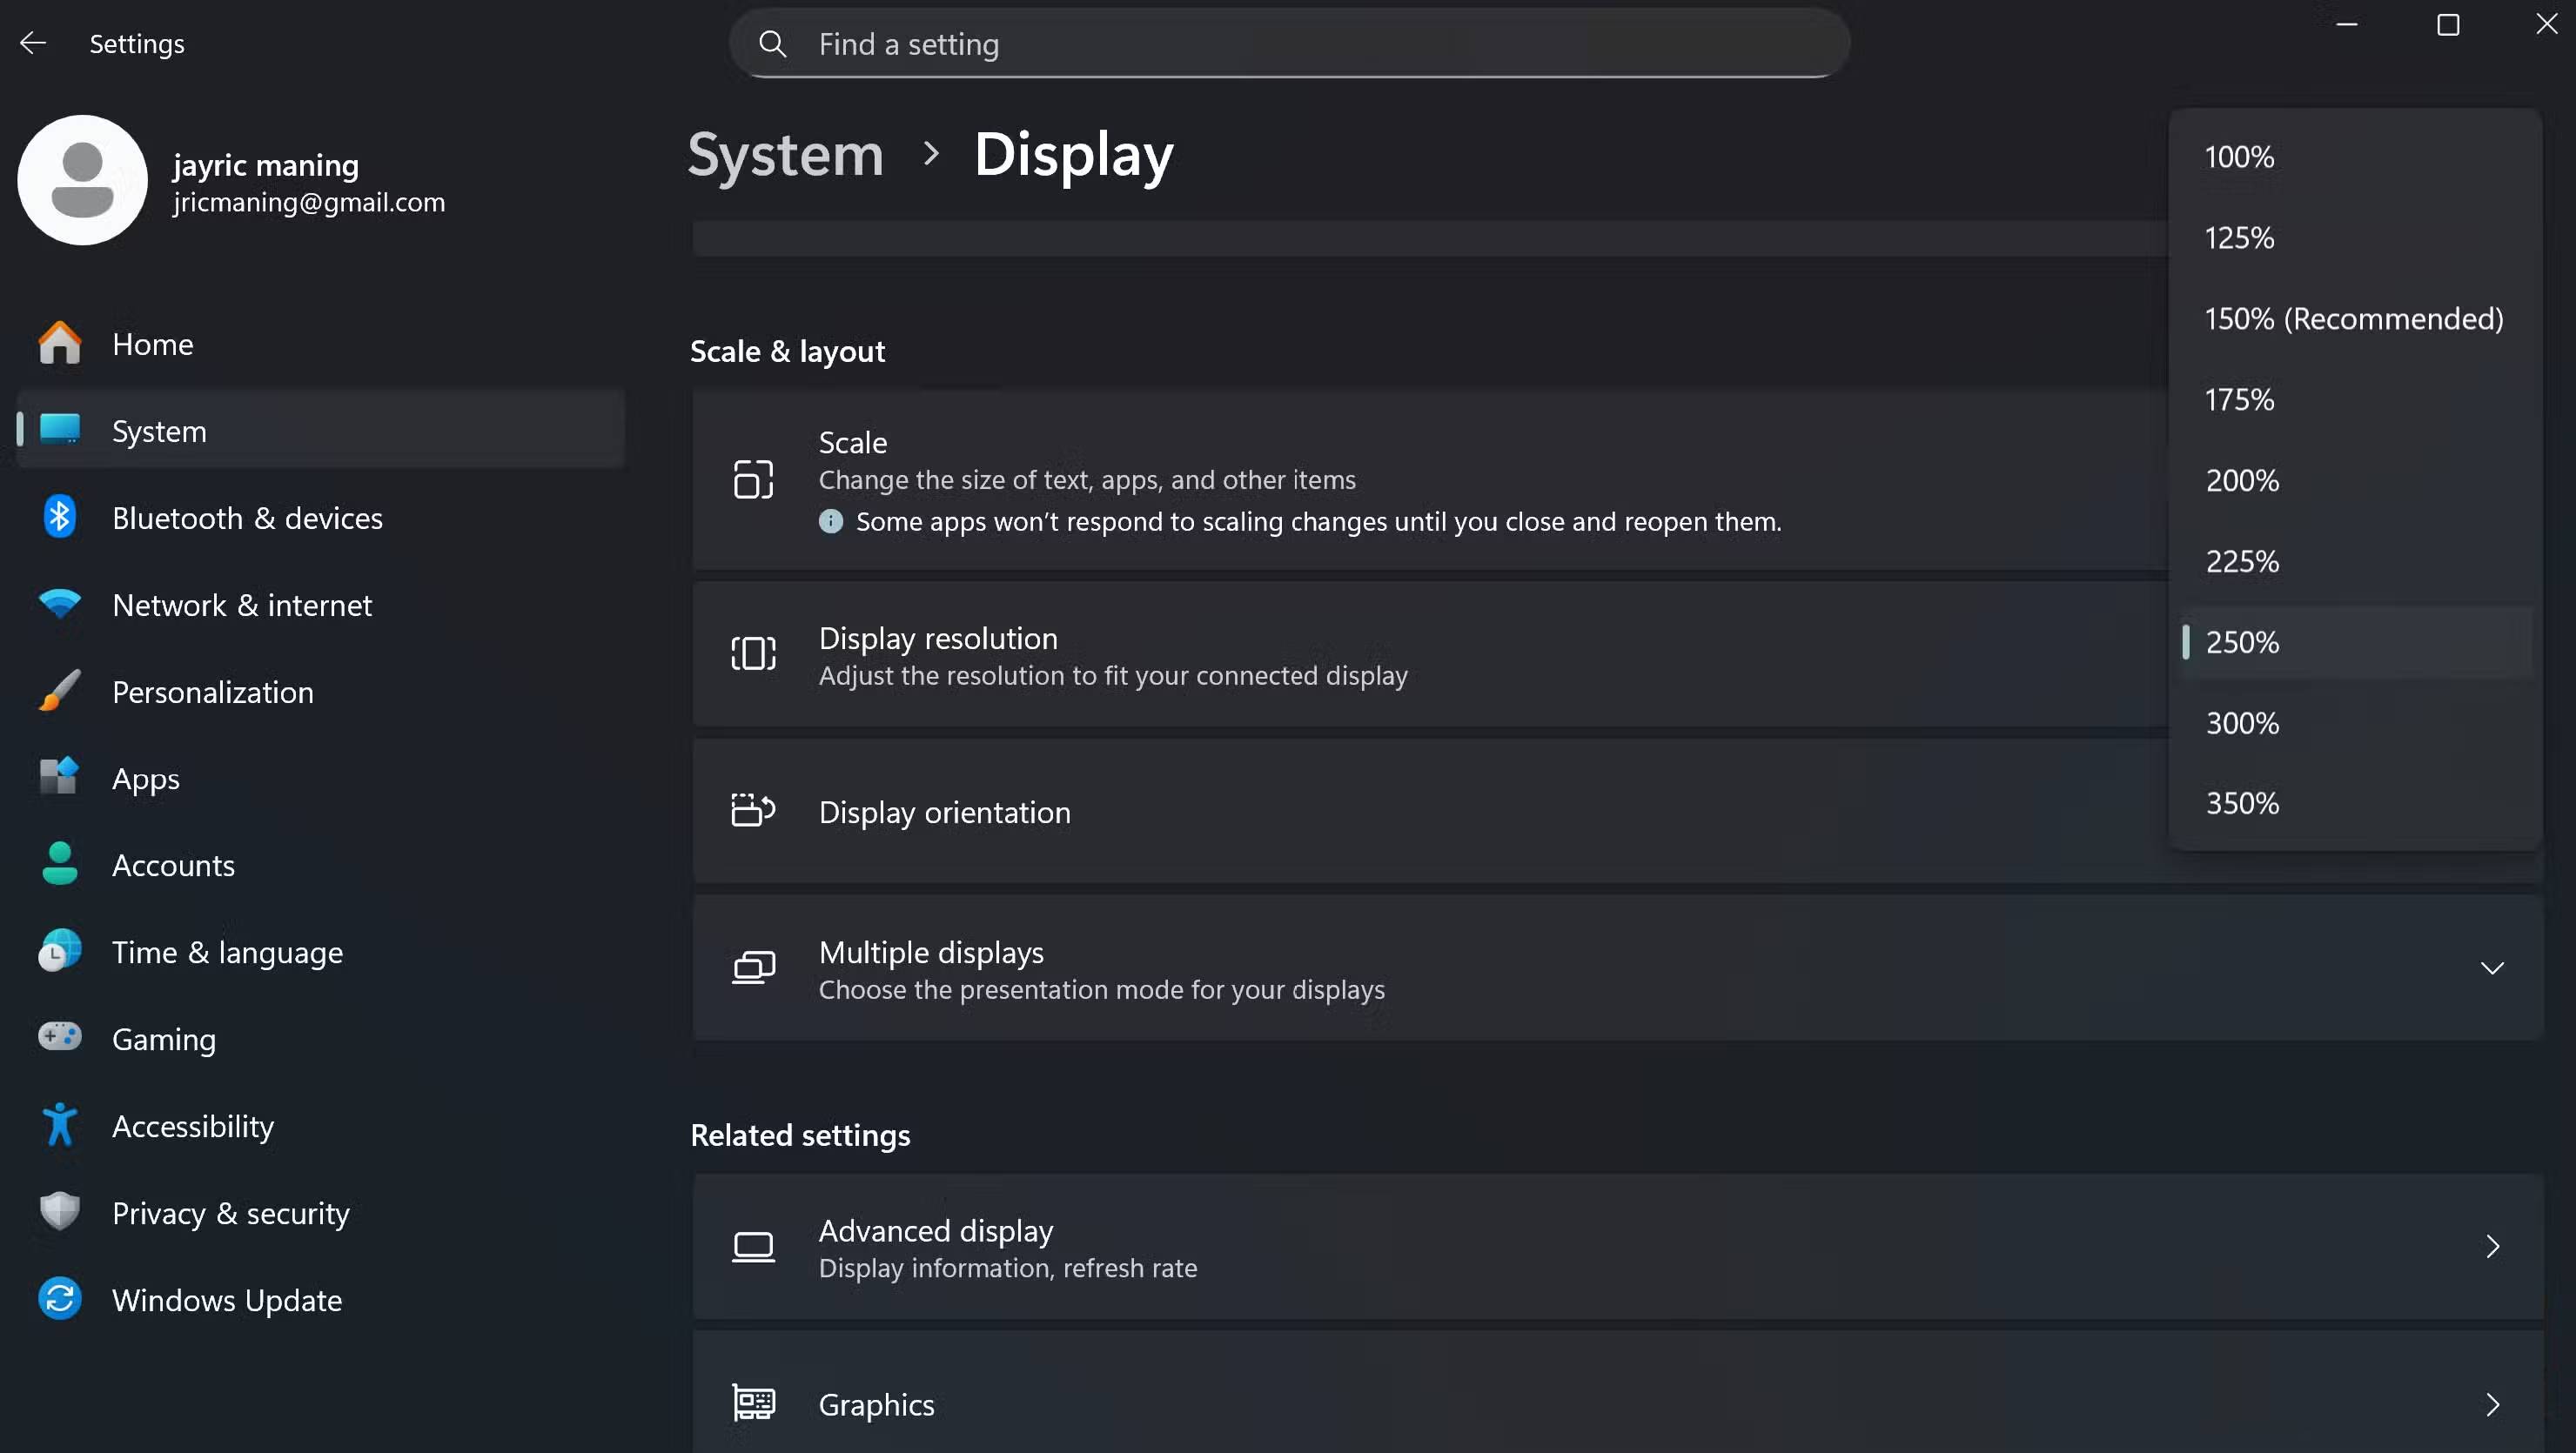Click the back arrow in Settings
2576x1453 pixels.
pos(33,43)
